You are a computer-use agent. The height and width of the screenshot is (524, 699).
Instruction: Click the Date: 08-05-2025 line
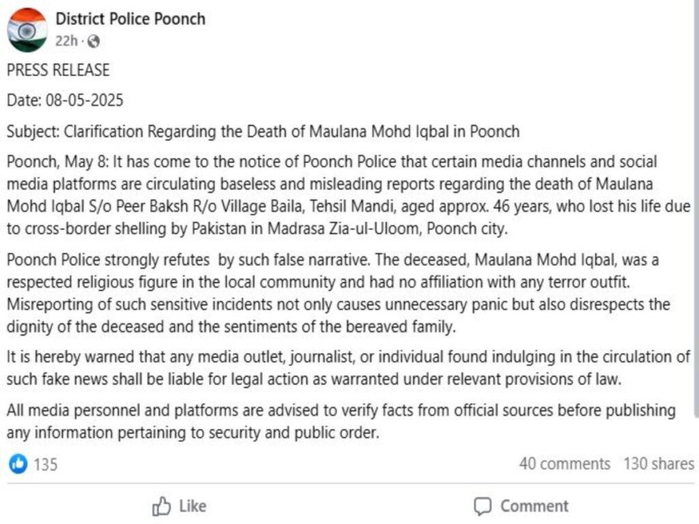65,100
